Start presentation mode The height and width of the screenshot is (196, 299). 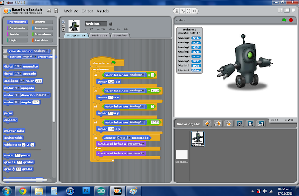293,10
